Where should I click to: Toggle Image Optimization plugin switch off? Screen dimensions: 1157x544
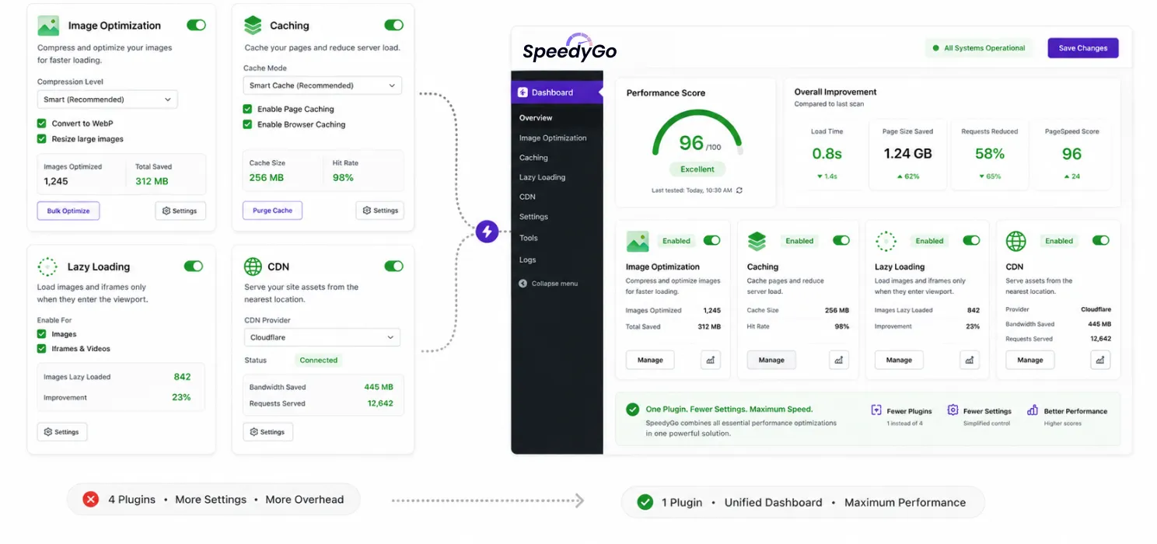[x=196, y=25]
